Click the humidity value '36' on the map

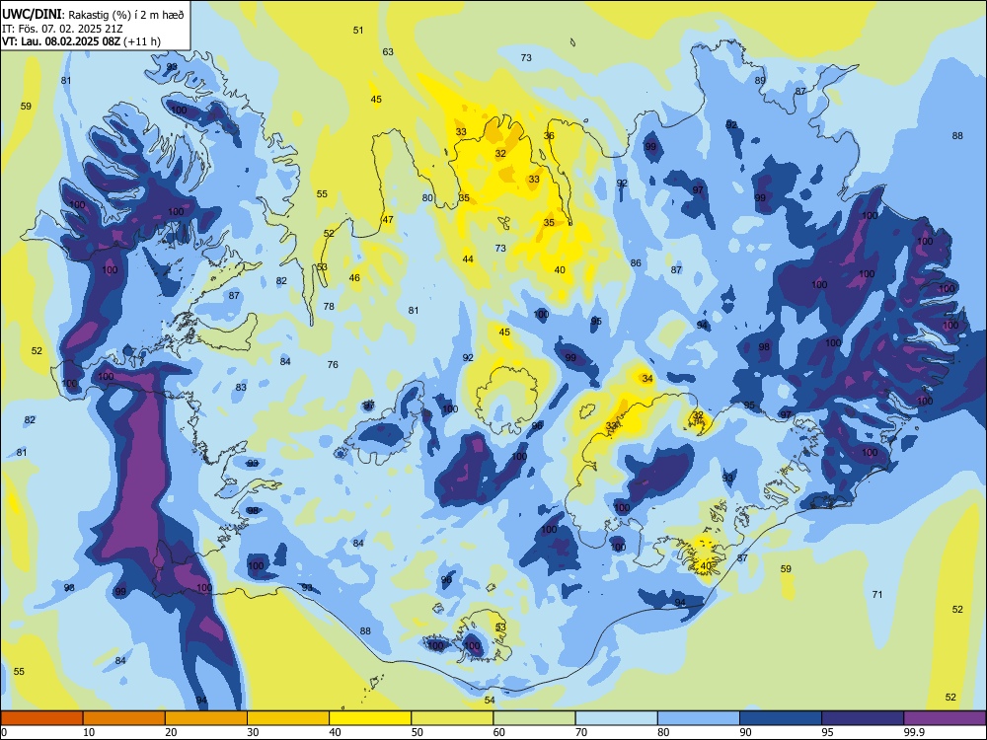coord(549,136)
